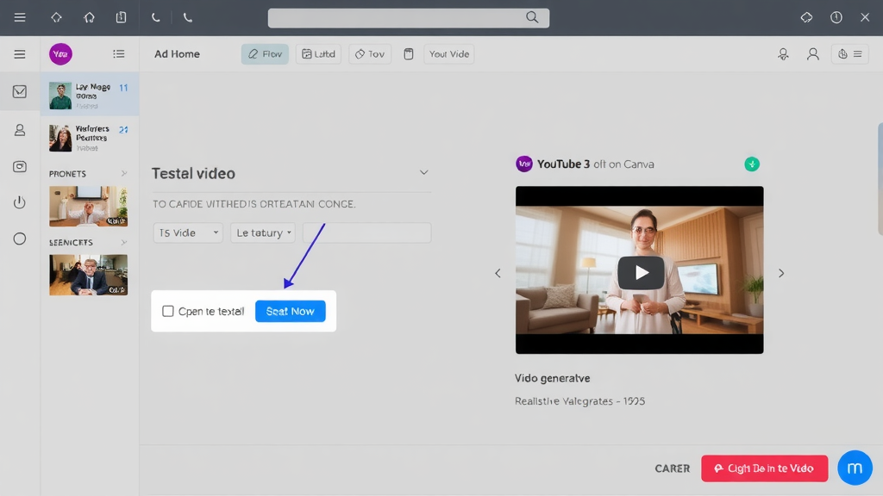This screenshot has height=496, width=883.
Task: Click the chat bubble icon in the title bar
Action: (x=806, y=16)
